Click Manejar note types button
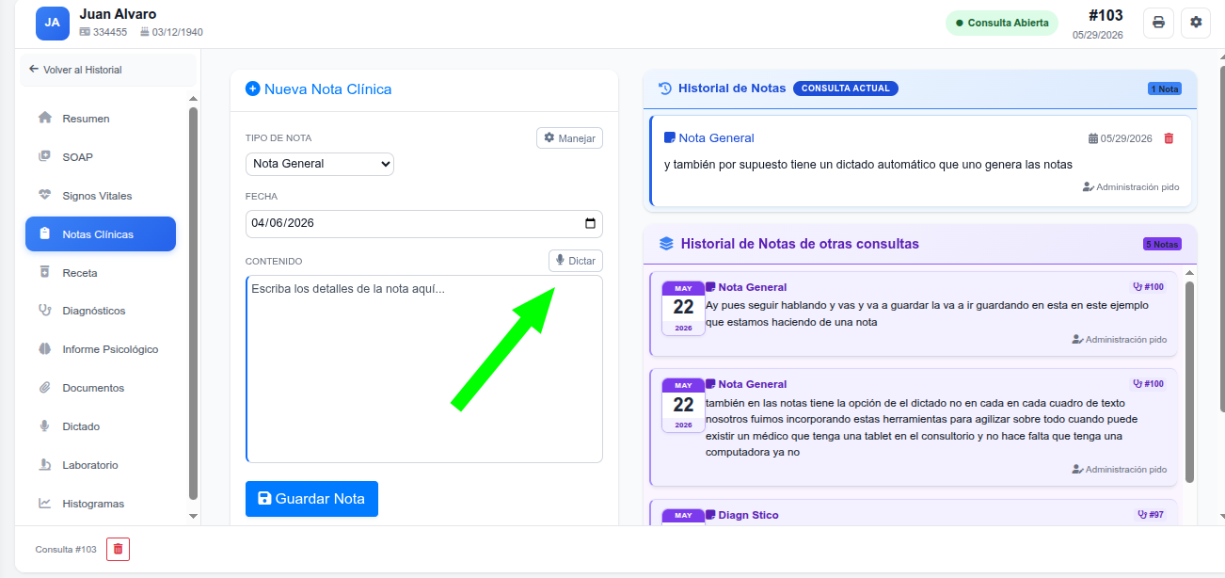1225x578 pixels. click(570, 138)
